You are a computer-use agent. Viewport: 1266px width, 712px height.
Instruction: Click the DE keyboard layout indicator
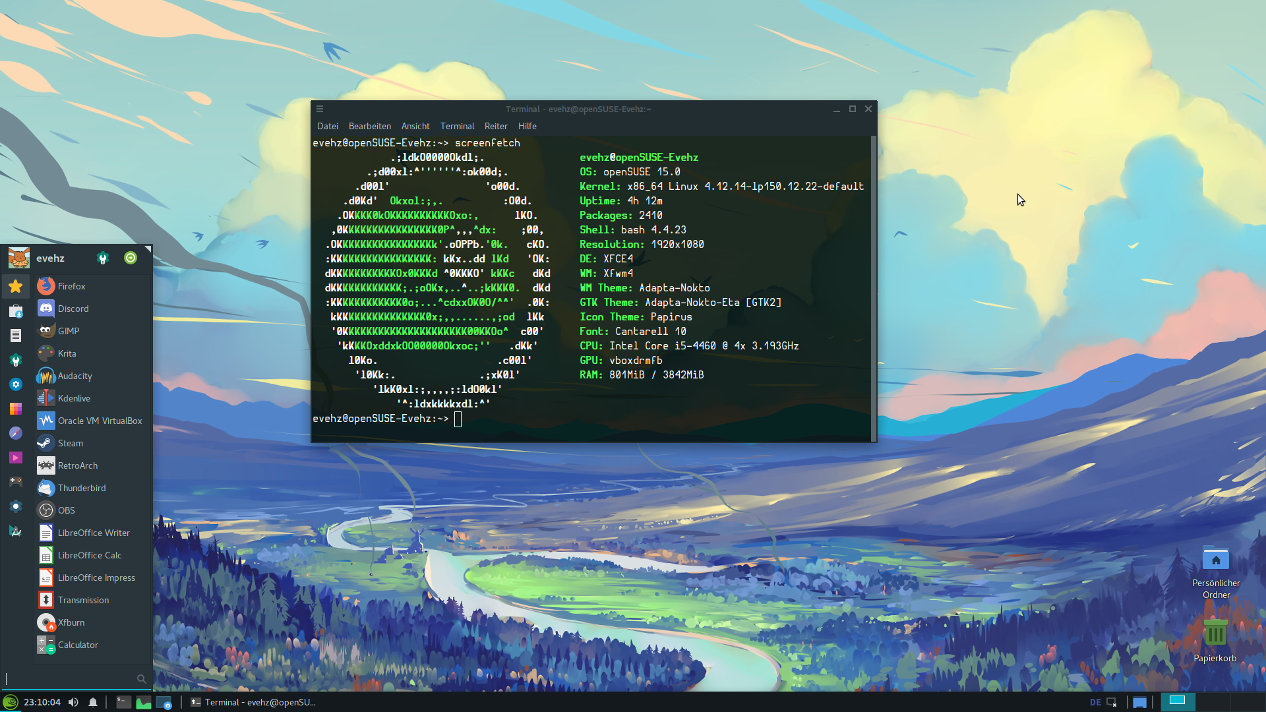pyautogui.click(x=1095, y=702)
